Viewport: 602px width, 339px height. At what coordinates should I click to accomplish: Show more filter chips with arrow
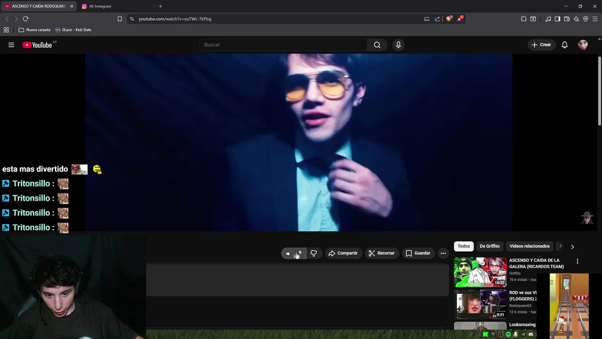pos(572,247)
